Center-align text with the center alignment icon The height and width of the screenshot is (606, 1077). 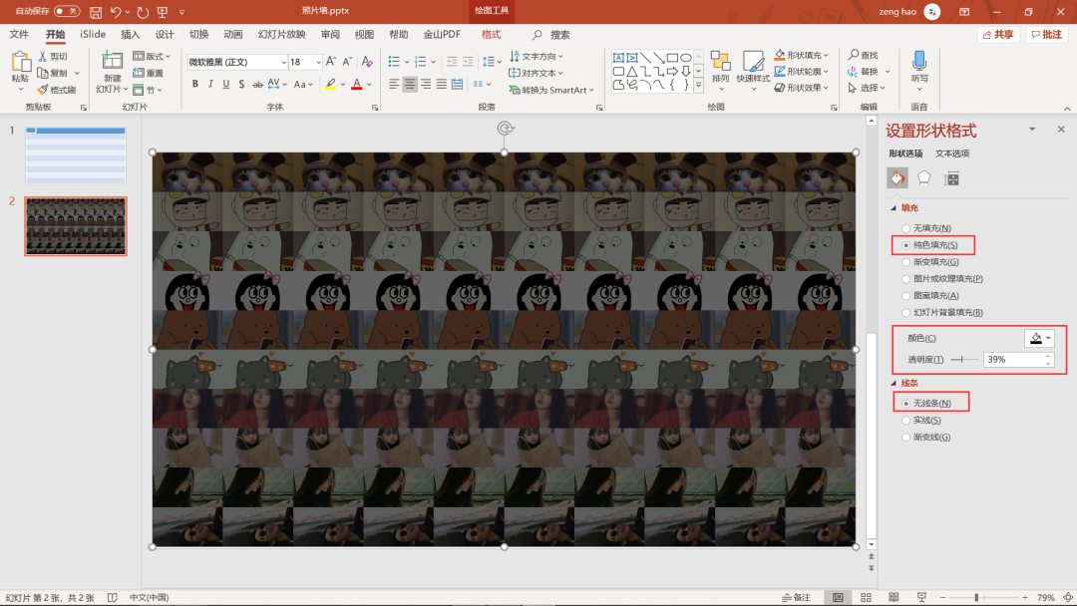tap(410, 85)
